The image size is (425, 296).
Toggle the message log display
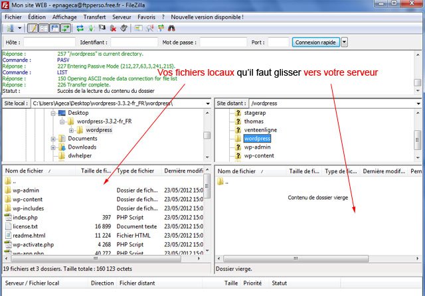33,28
